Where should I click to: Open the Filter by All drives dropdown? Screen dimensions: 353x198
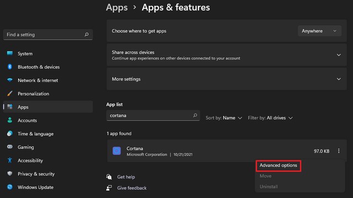click(270, 118)
